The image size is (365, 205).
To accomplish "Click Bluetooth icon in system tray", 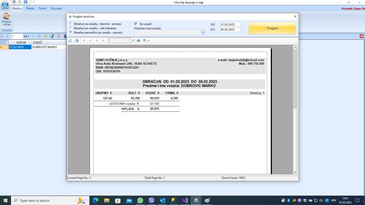I will (288, 200).
